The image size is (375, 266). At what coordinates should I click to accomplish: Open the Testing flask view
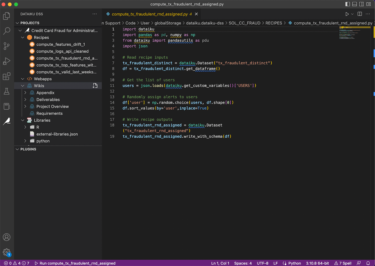(x=6, y=91)
